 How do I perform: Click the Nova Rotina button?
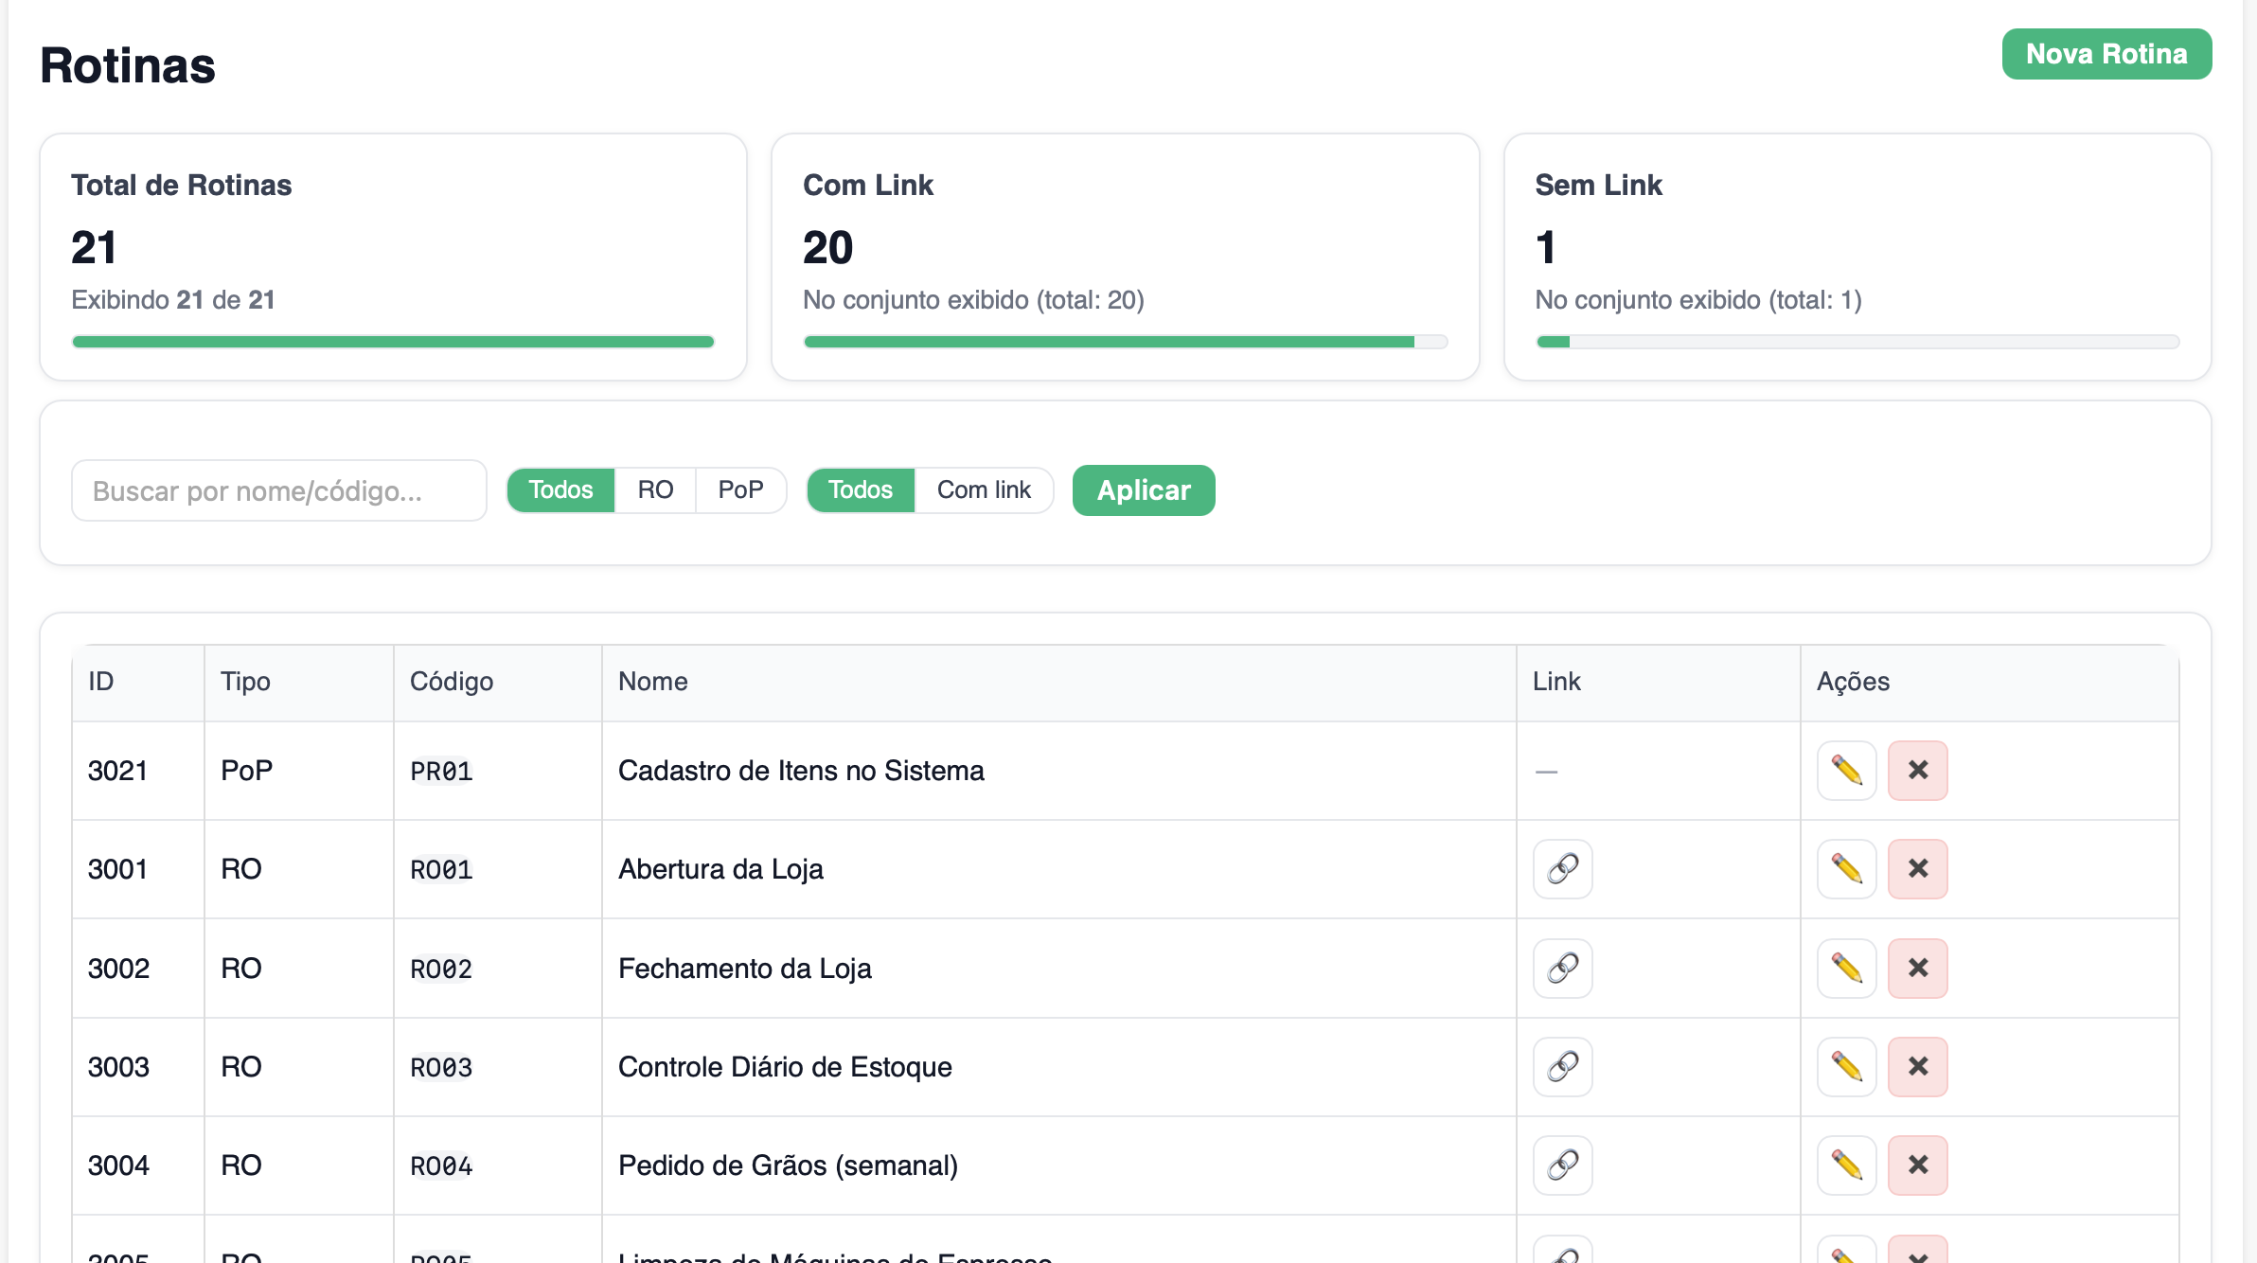point(2106,54)
